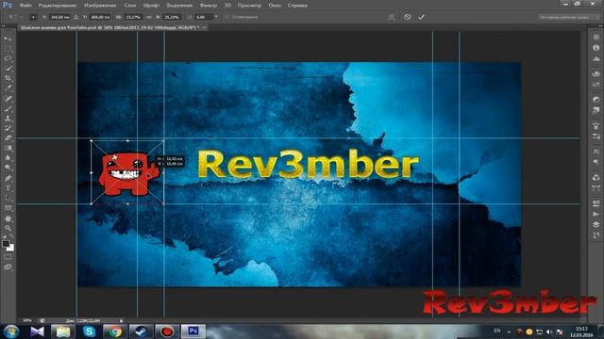Open the Файл menu
Viewport: 604px width, 339px height.
coord(25,6)
